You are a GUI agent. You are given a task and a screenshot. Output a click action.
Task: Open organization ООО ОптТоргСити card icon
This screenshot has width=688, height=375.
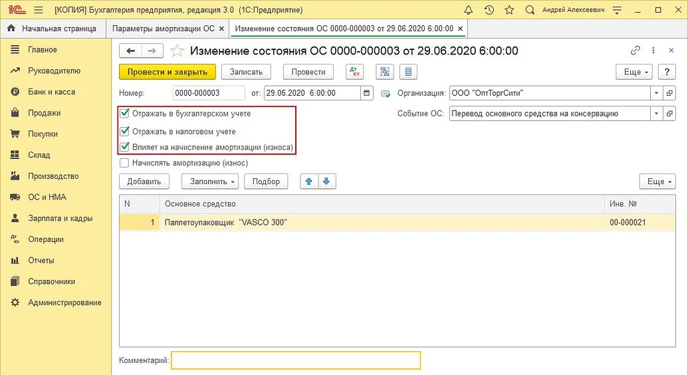tap(669, 93)
